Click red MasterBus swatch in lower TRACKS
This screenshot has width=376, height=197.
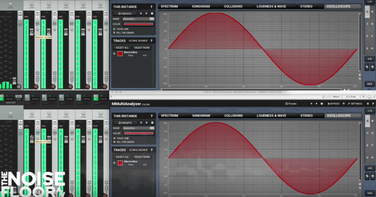pos(120,163)
